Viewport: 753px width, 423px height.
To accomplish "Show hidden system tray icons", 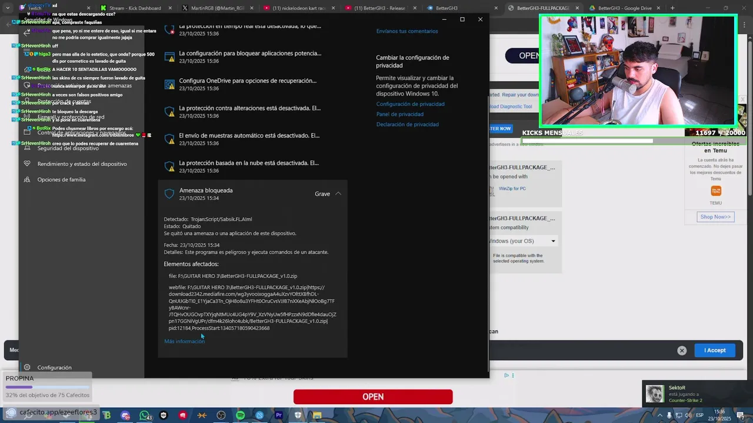I will tap(660, 415).
